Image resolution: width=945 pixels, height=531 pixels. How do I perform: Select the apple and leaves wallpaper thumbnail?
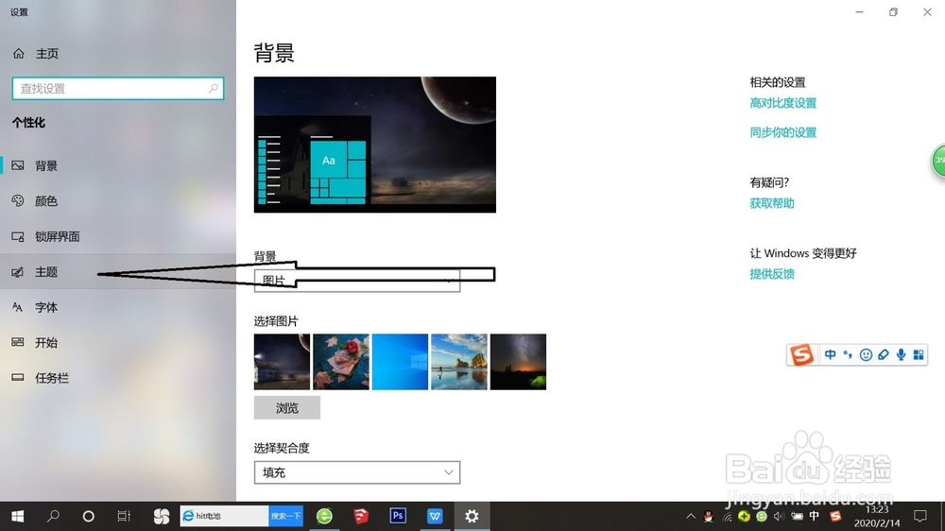pos(340,362)
